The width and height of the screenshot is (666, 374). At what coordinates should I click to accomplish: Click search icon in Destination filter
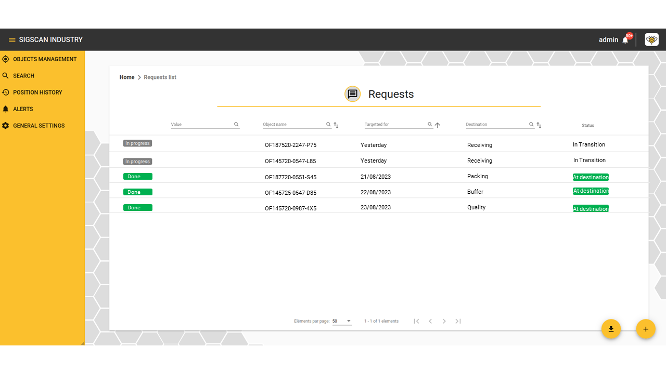pyautogui.click(x=531, y=125)
